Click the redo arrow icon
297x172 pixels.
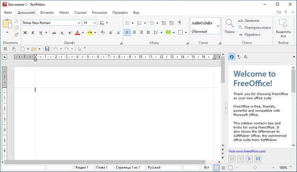(x=66, y=49)
